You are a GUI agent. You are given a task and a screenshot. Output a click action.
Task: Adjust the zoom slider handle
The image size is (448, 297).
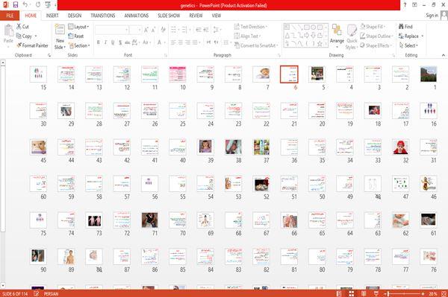[x=388, y=293]
